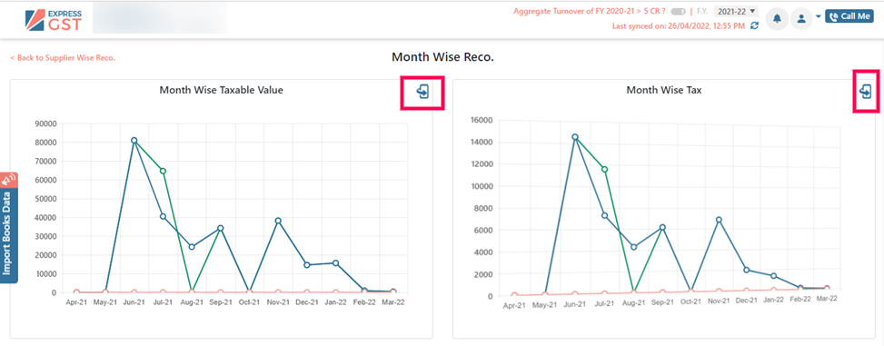Open the Import Books Data side tab

(8, 234)
